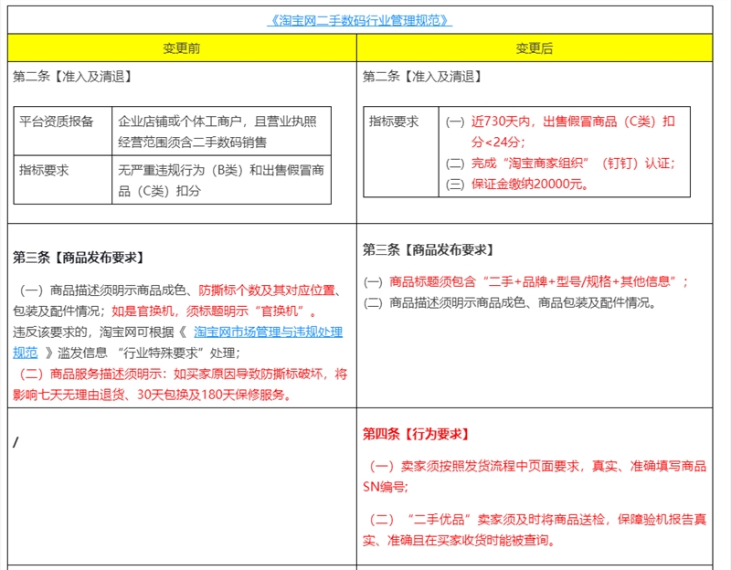Click red text （二）“二手优品”卖家须及时将商品送检

click(537, 519)
